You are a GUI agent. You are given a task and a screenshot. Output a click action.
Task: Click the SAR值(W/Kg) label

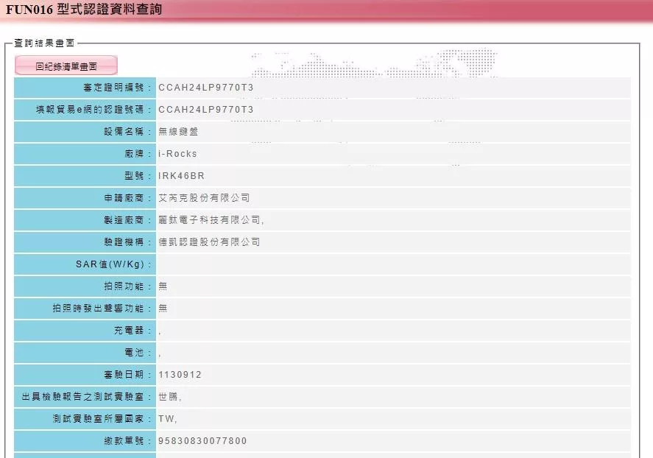[x=114, y=264]
